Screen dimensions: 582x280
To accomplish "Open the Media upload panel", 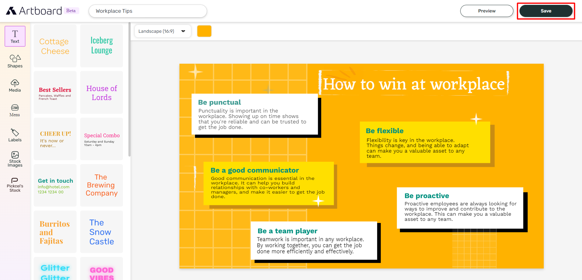I will (x=15, y=86).
